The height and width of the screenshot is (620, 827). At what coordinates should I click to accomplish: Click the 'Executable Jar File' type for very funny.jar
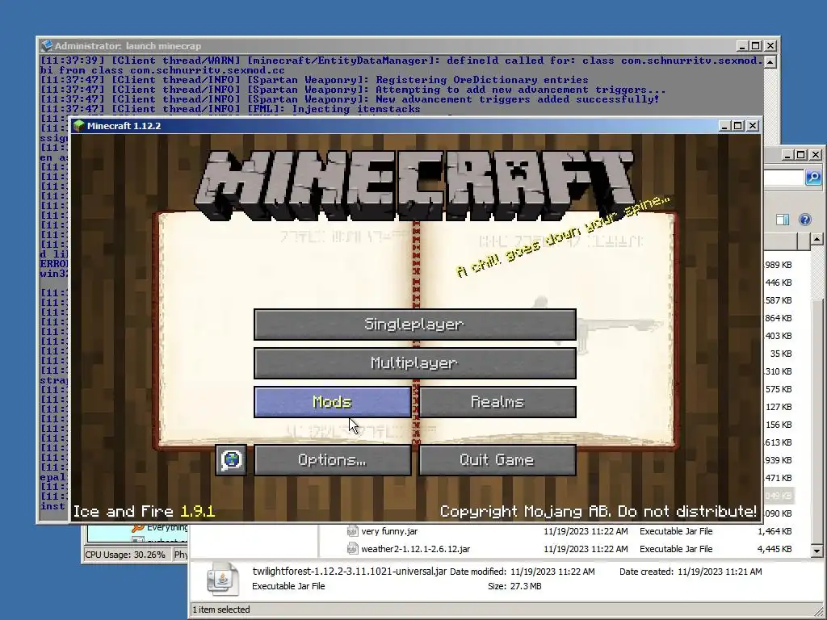676,531
